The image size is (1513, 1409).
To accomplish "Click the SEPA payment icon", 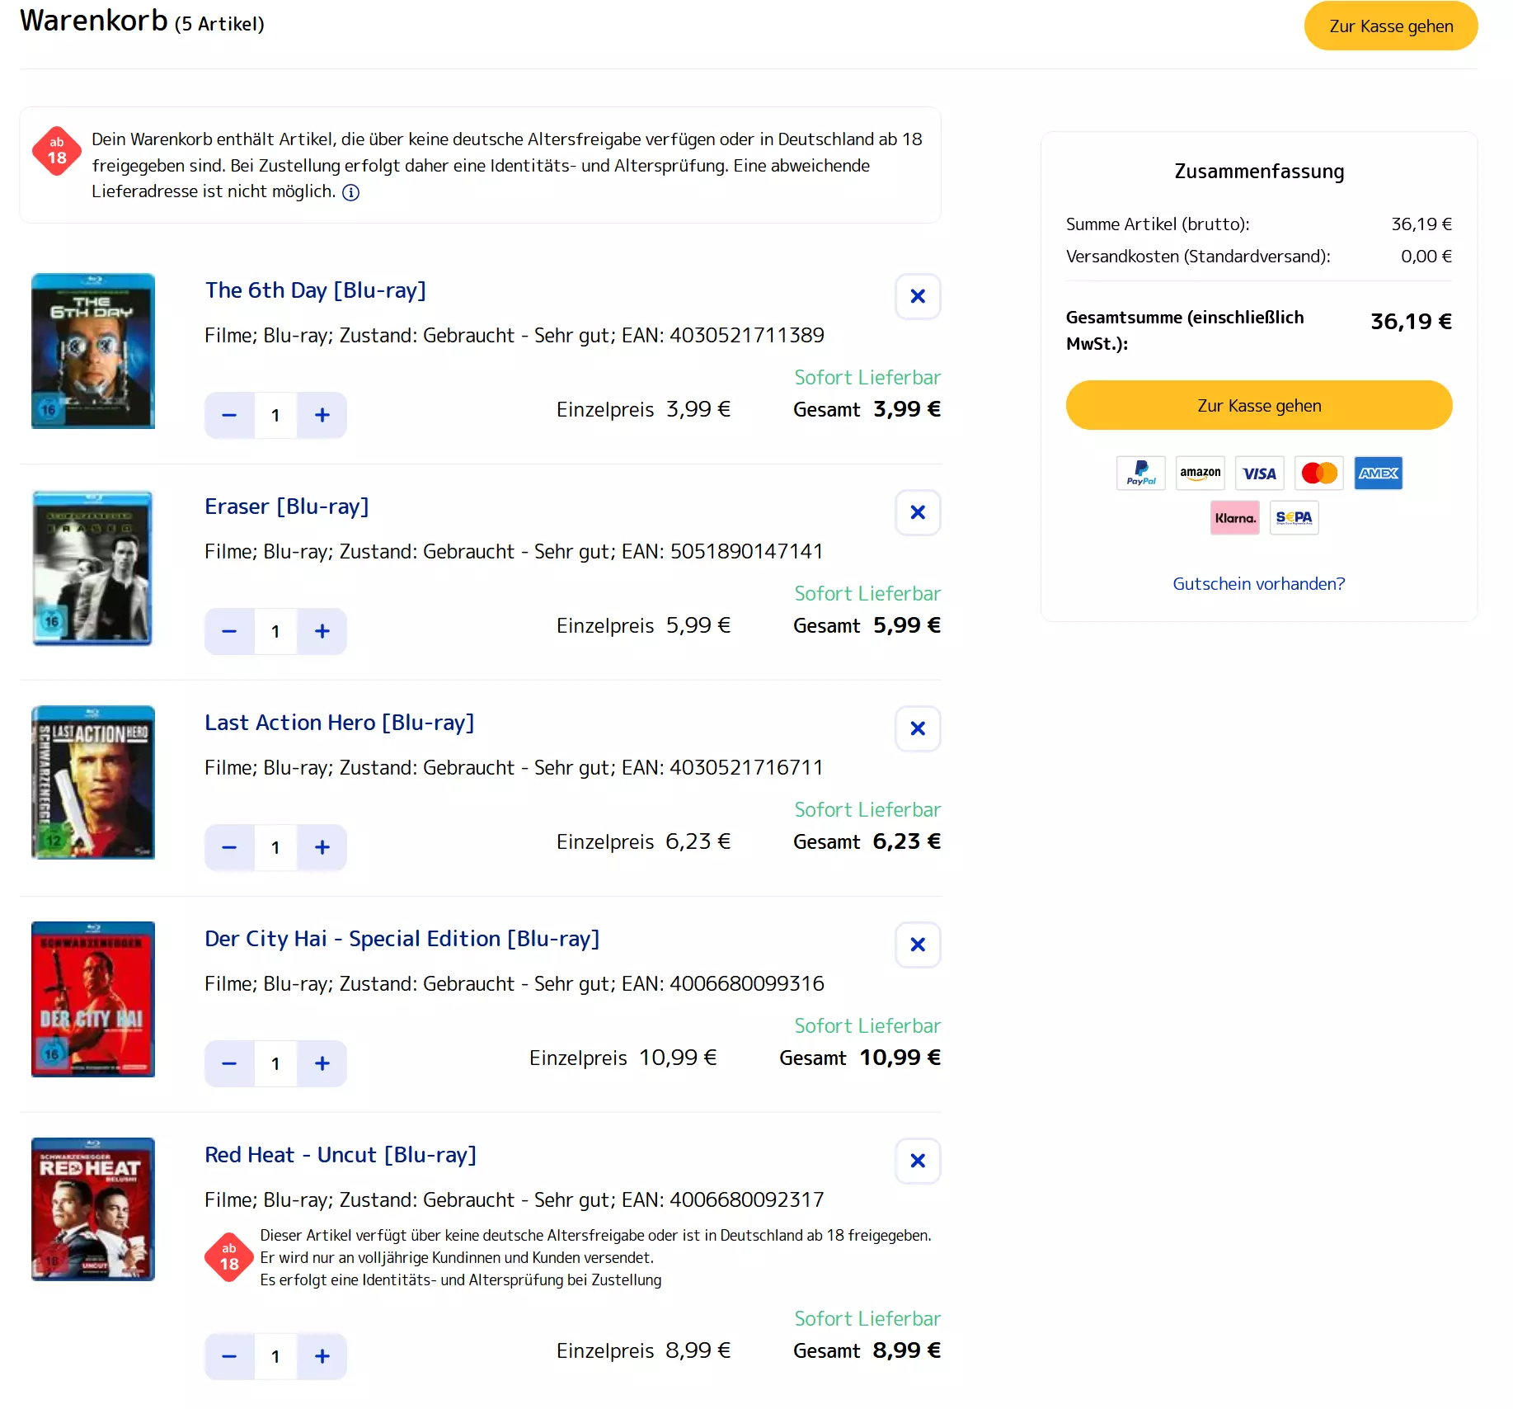I will tap(1295, 517).
